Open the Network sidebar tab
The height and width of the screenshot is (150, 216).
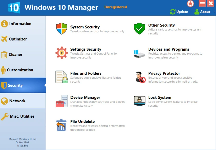coord(23,101)
